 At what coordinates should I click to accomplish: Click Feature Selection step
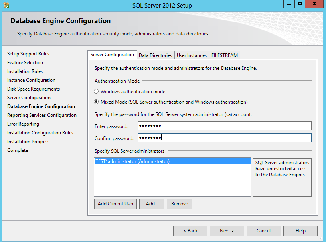[25, 63]
